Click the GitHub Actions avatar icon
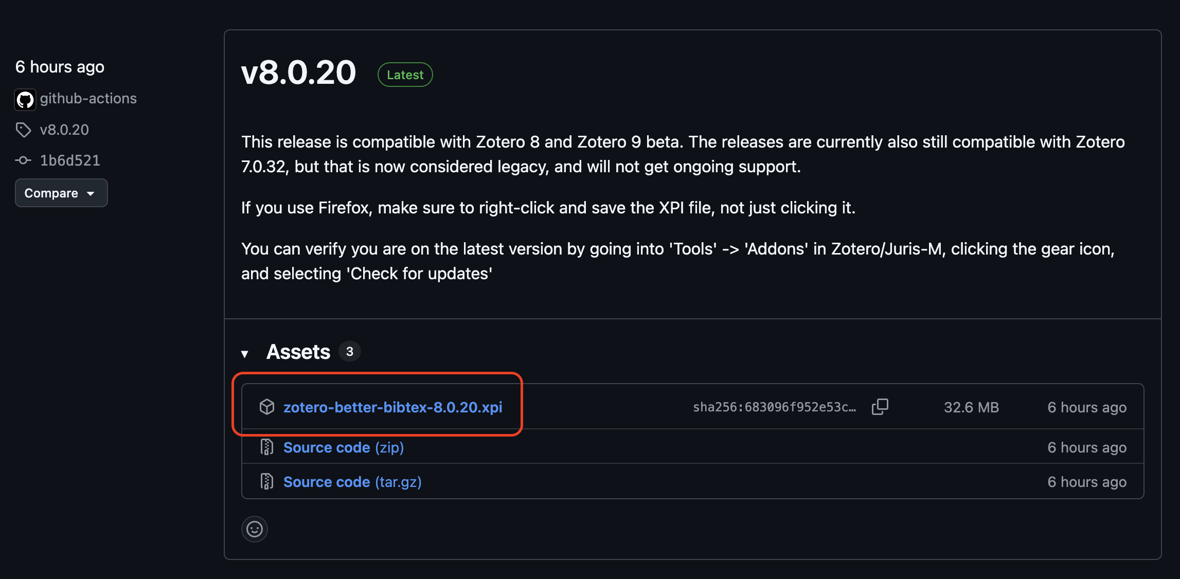This screenshot has height=579, width=1180. pyautogui.click(x=25, y=99)
